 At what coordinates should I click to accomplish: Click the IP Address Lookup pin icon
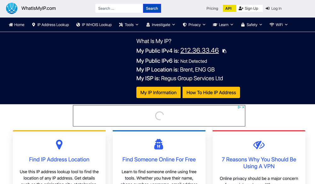[x=34, y=25]
